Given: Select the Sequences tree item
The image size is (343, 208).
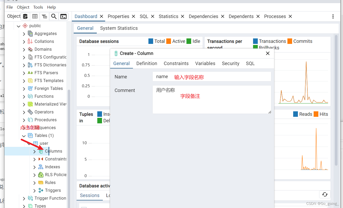Looking at the screenshot, I should (x=45, y=128).
